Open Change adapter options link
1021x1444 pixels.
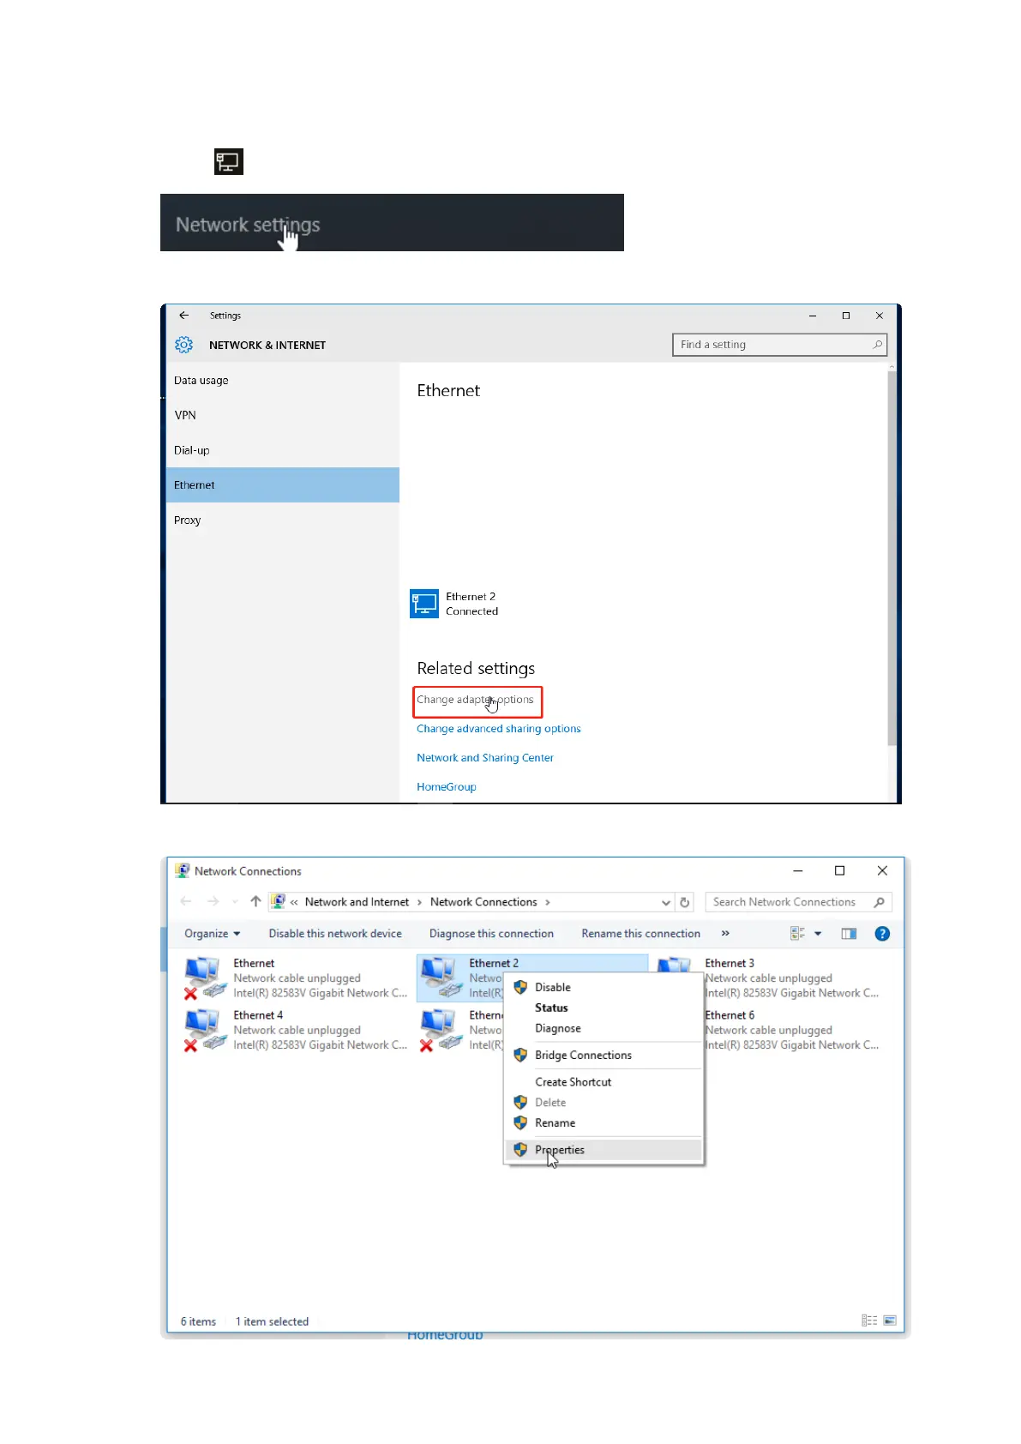click(x=475, y=700)
